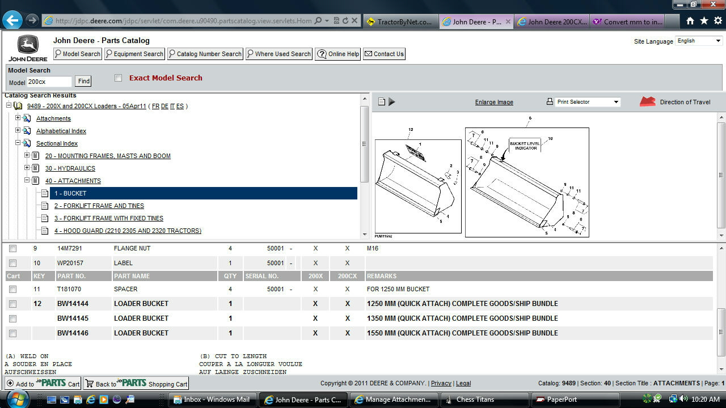The image size is (726, 408).
Task: Check the cart box for 14M7291 FLANGE NUT
Action: tap(12, 248)
